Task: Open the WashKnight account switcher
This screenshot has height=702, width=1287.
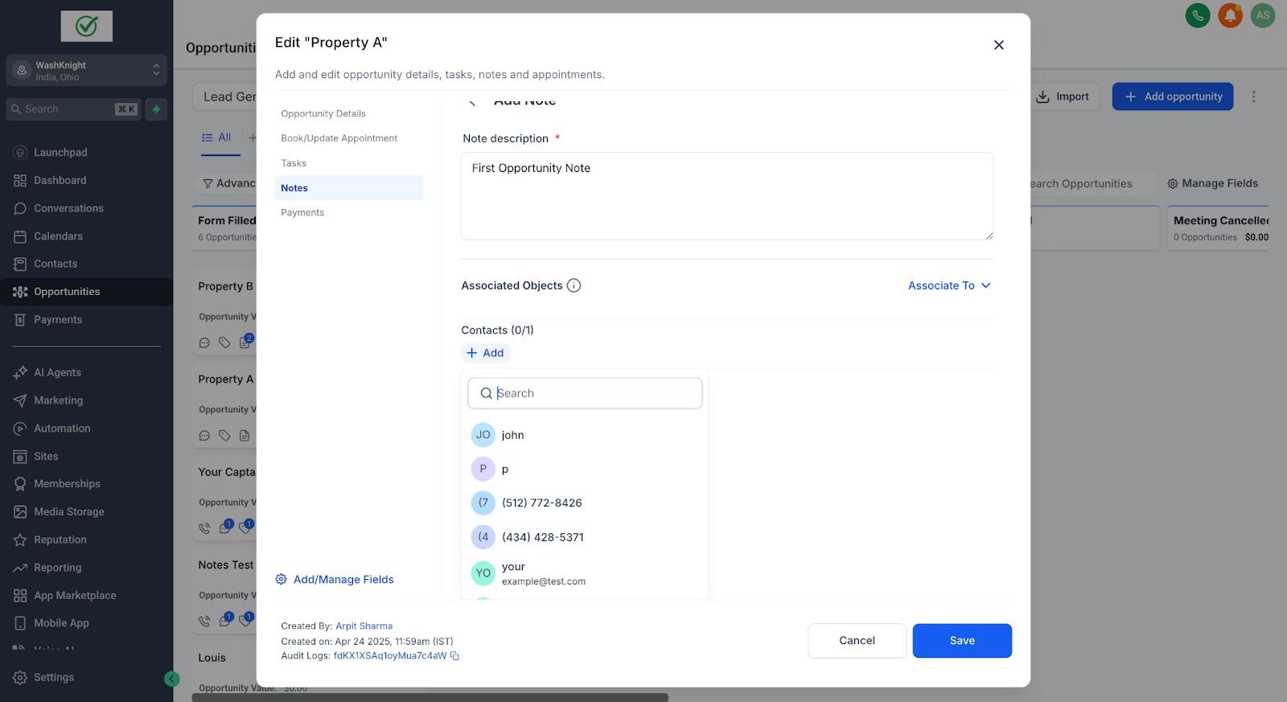Action: [87, 71]
